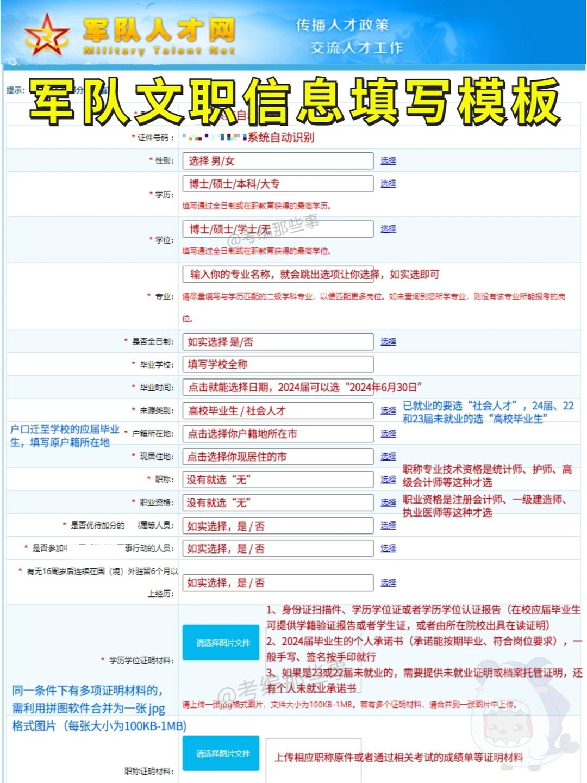Screen dimensions: 587x783
Task: Open the 户籍所在地 registered residence 选择 selector
Action: [x=388, y=433]
